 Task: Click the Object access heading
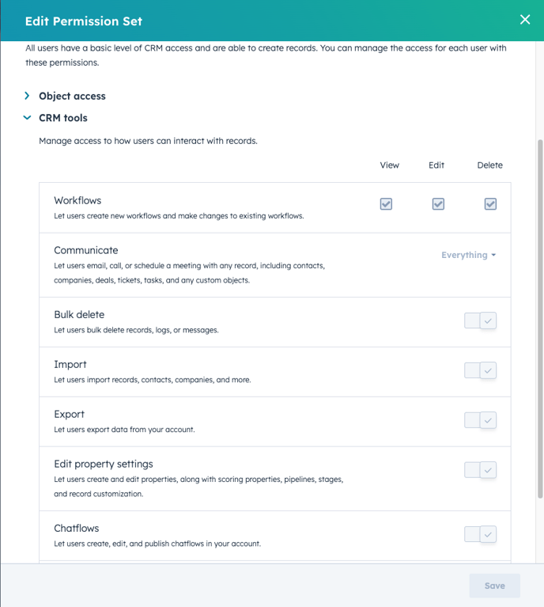pyautogui.click(x=72, y=96)
